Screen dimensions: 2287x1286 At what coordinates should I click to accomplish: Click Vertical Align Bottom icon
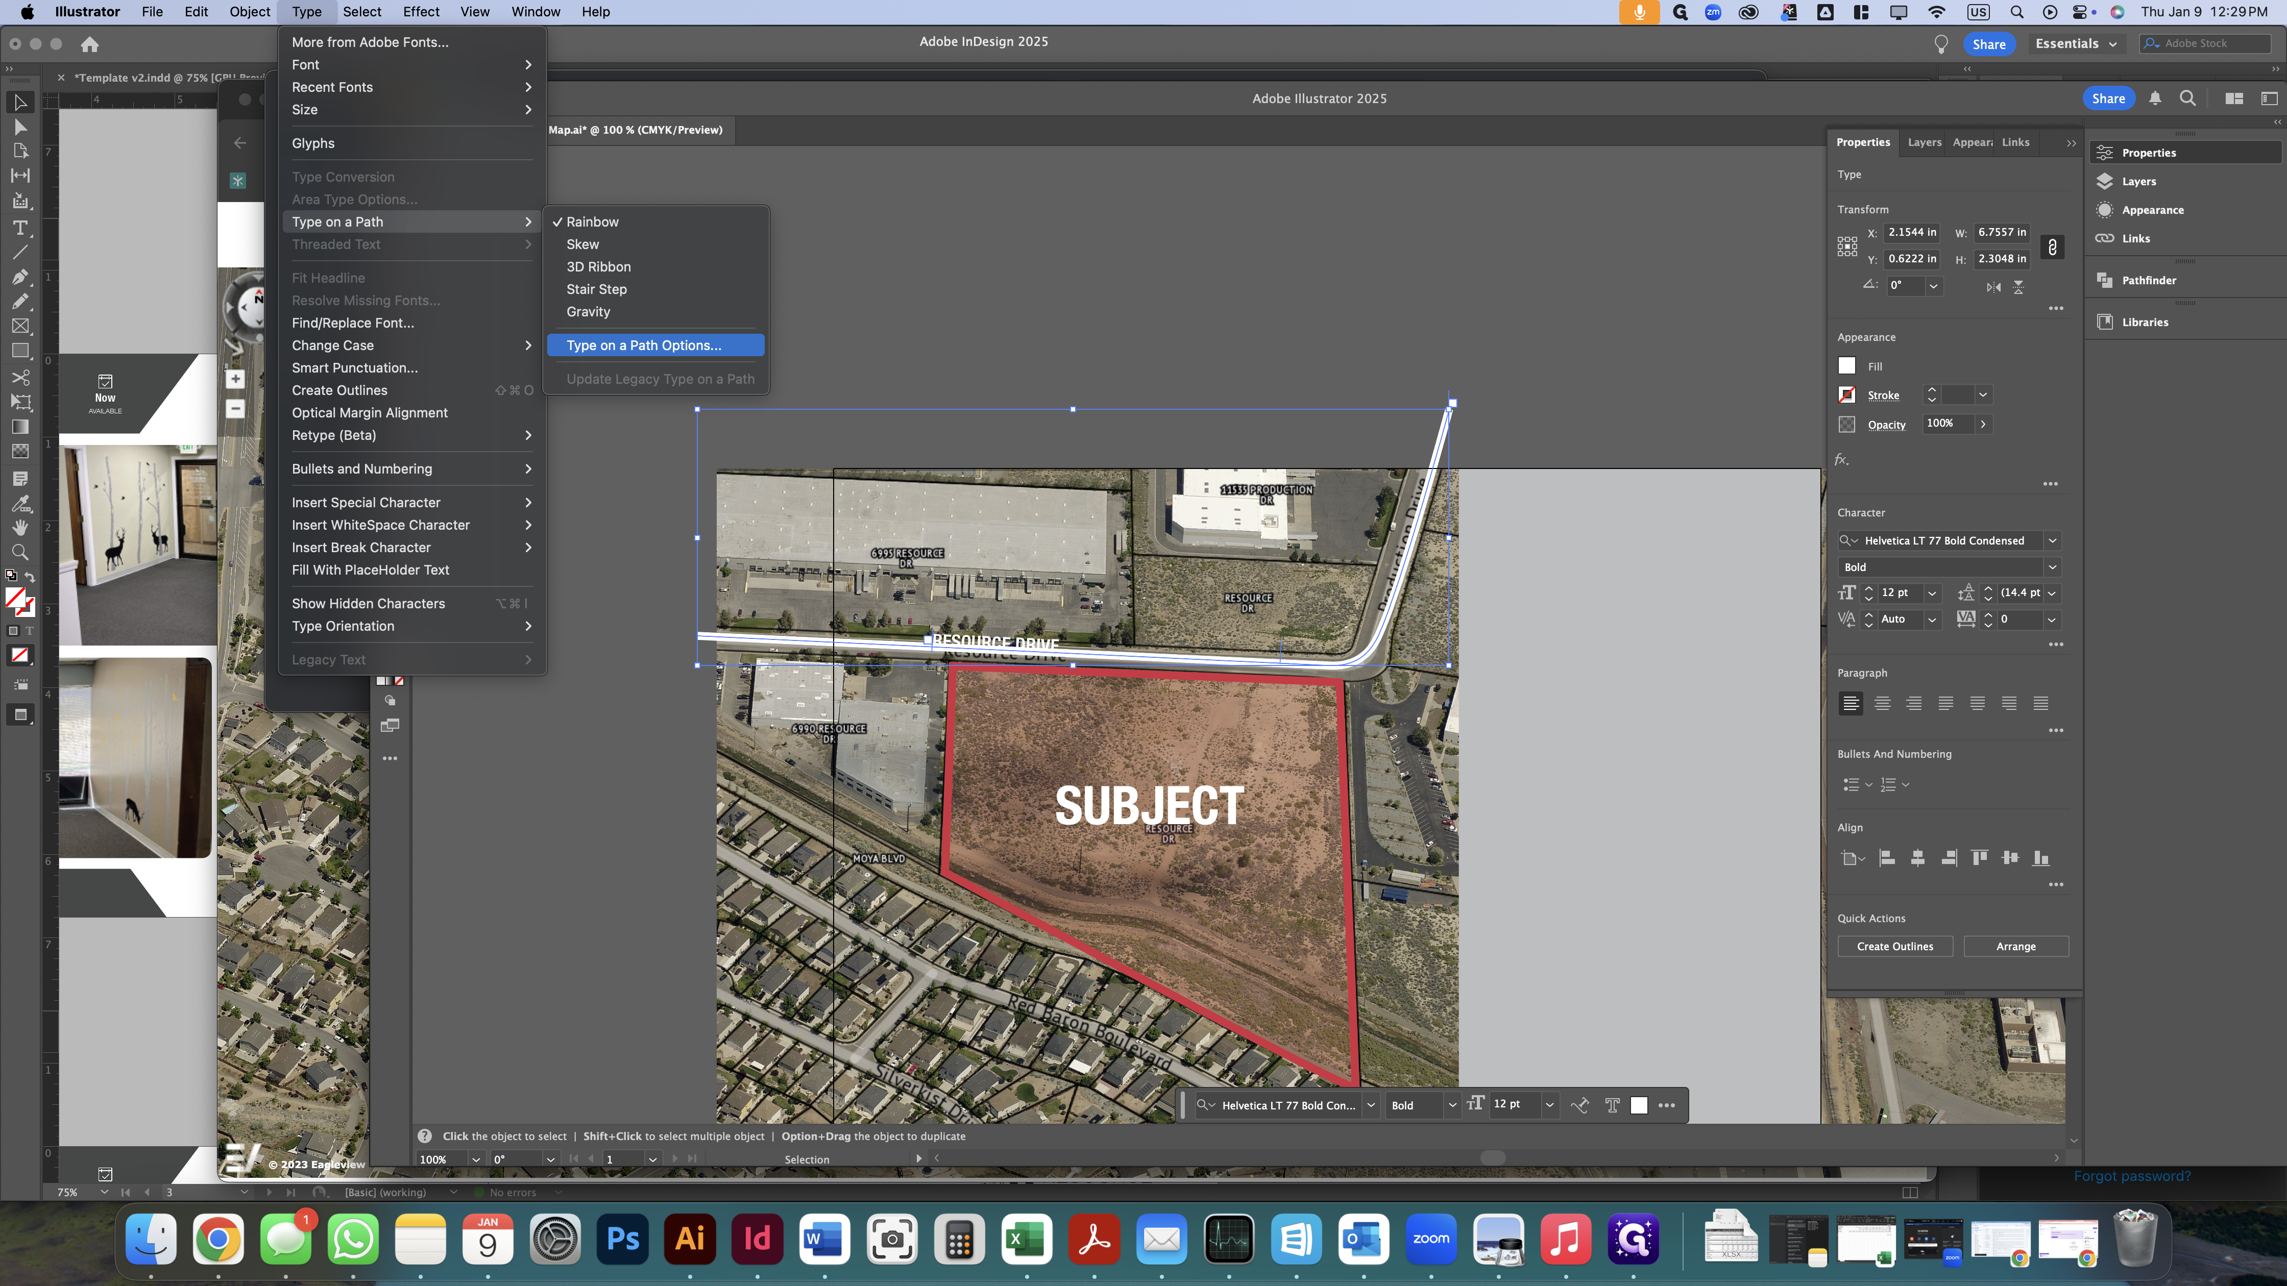coord(2041,857)
